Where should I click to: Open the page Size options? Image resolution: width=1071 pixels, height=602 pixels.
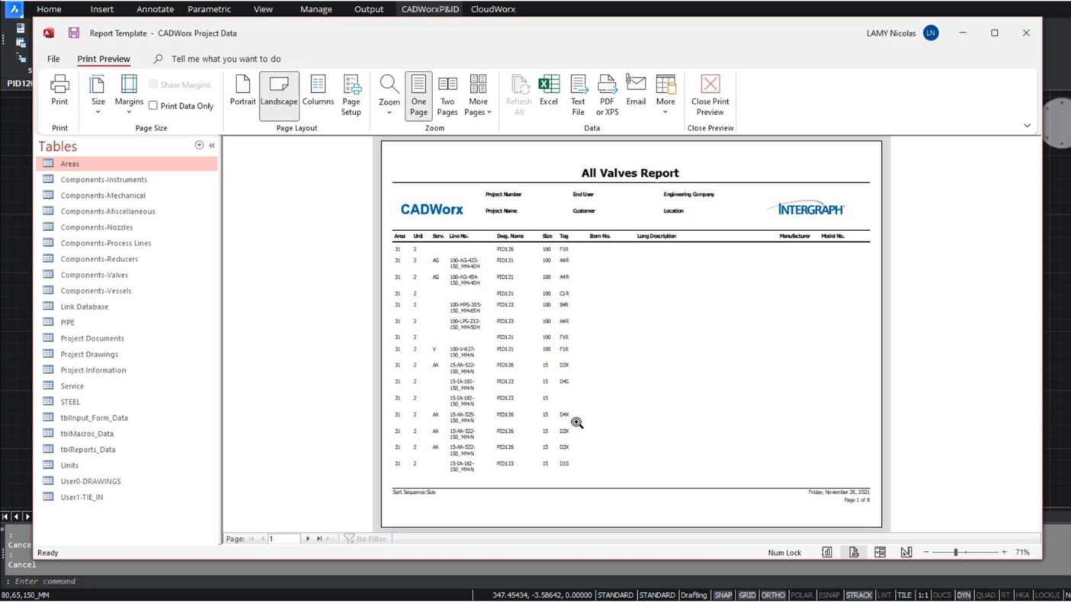click(x=98, y=94)
